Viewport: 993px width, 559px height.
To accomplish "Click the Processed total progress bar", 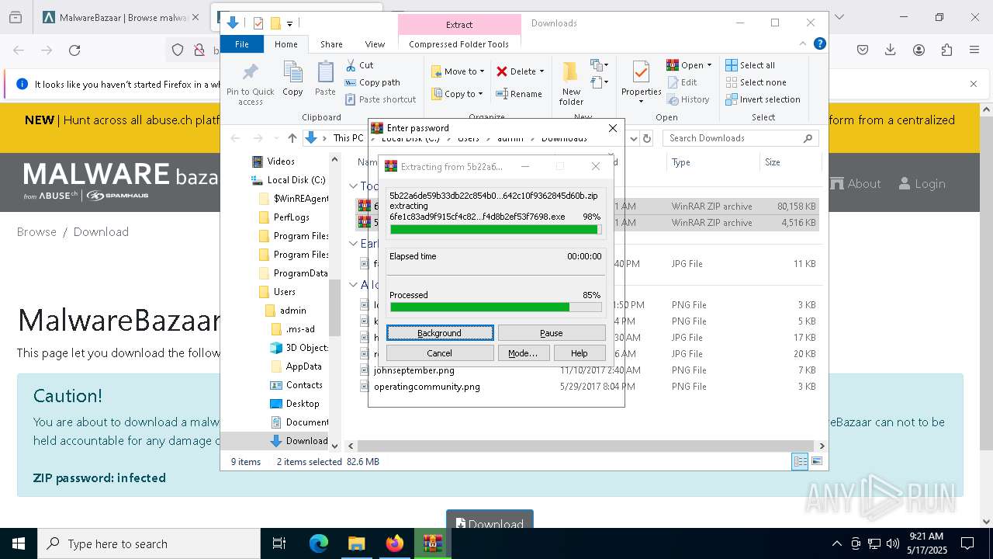I will [x=495, y=307].
